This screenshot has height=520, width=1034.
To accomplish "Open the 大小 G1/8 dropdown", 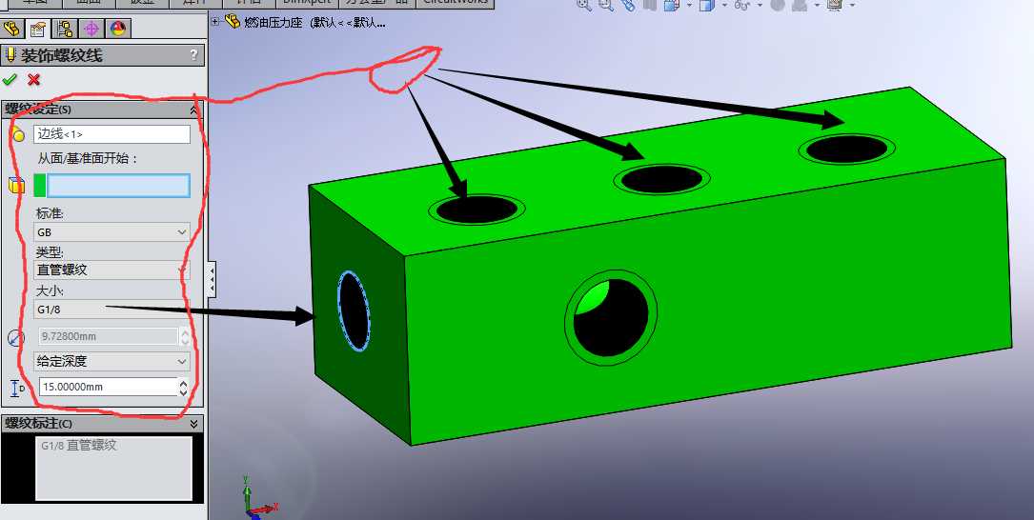I will point(111,310).
